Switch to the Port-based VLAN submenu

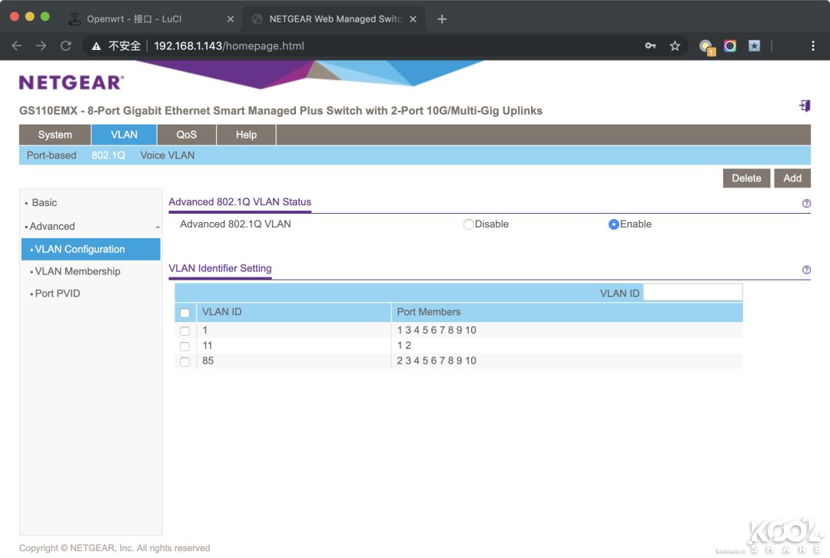tap(51, 155)
